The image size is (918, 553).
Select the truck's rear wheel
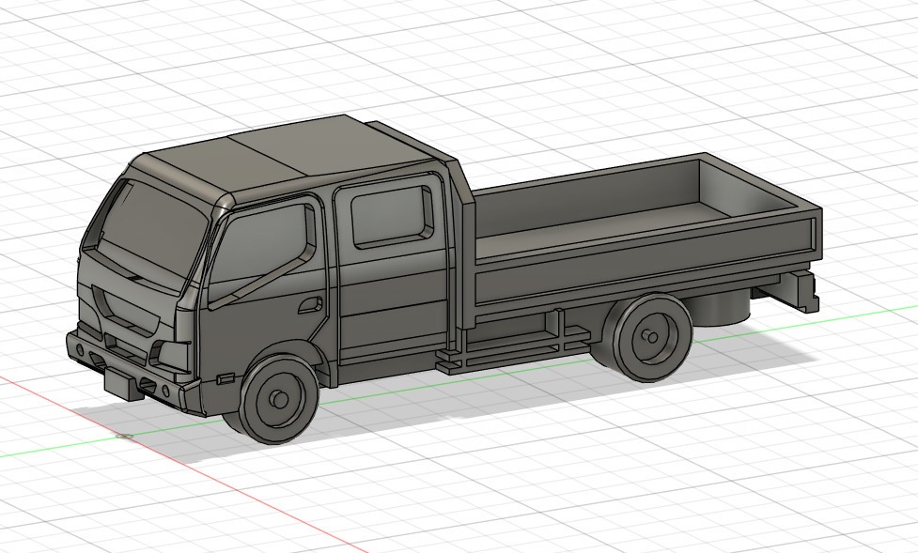point(647,337)
